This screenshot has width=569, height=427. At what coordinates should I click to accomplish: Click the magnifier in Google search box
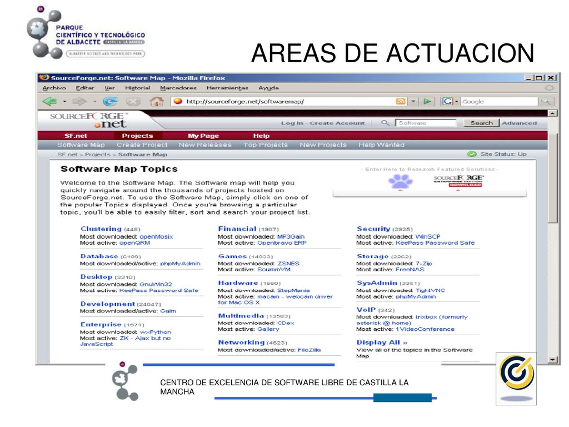(546, 101)
